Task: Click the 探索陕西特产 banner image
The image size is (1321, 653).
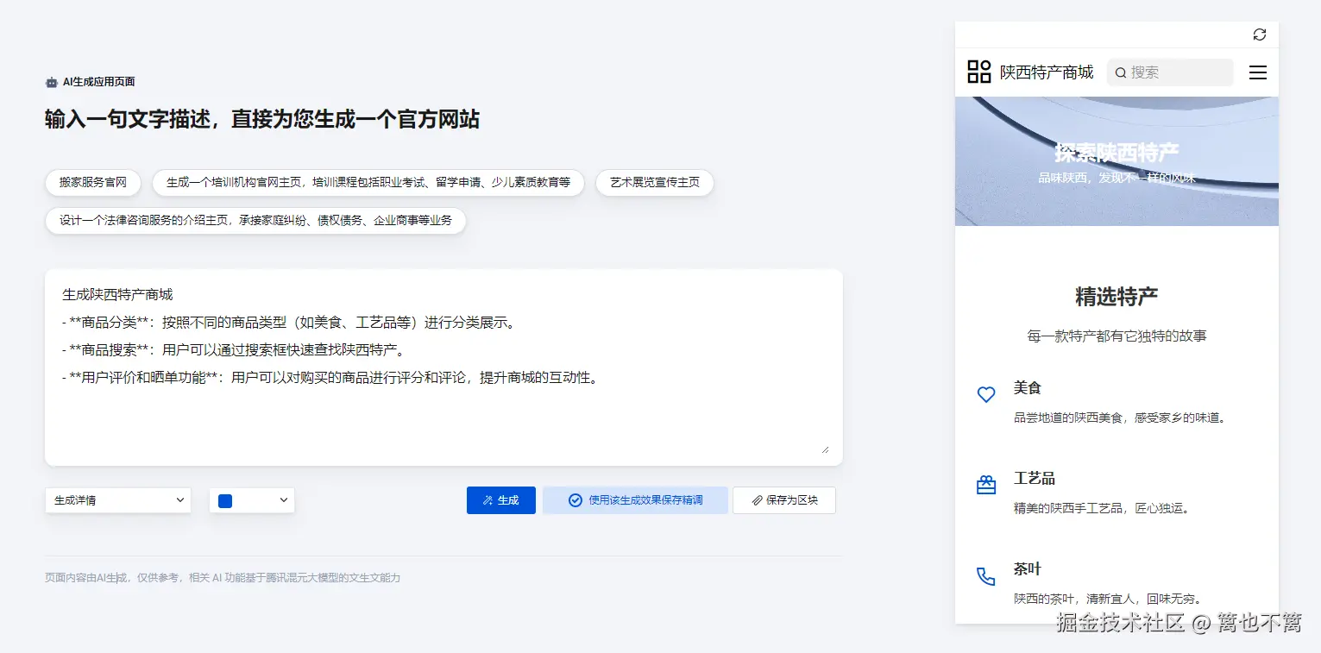Action: (x=1117, y=161)
